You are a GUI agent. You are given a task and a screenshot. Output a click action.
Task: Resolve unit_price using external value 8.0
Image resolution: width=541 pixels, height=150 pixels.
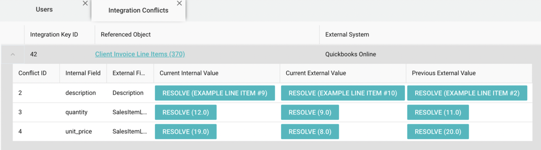310,132
